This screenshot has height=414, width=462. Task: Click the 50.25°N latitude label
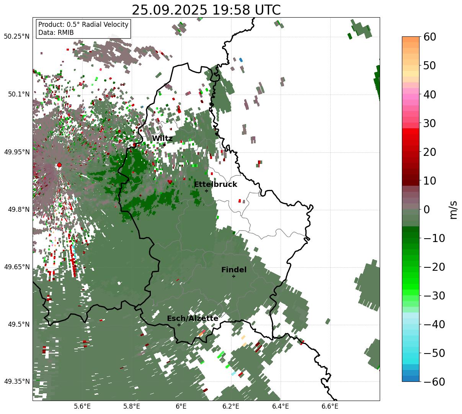(17, 37)
